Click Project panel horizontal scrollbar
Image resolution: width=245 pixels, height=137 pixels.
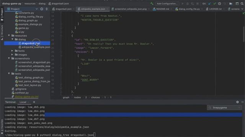21,98
